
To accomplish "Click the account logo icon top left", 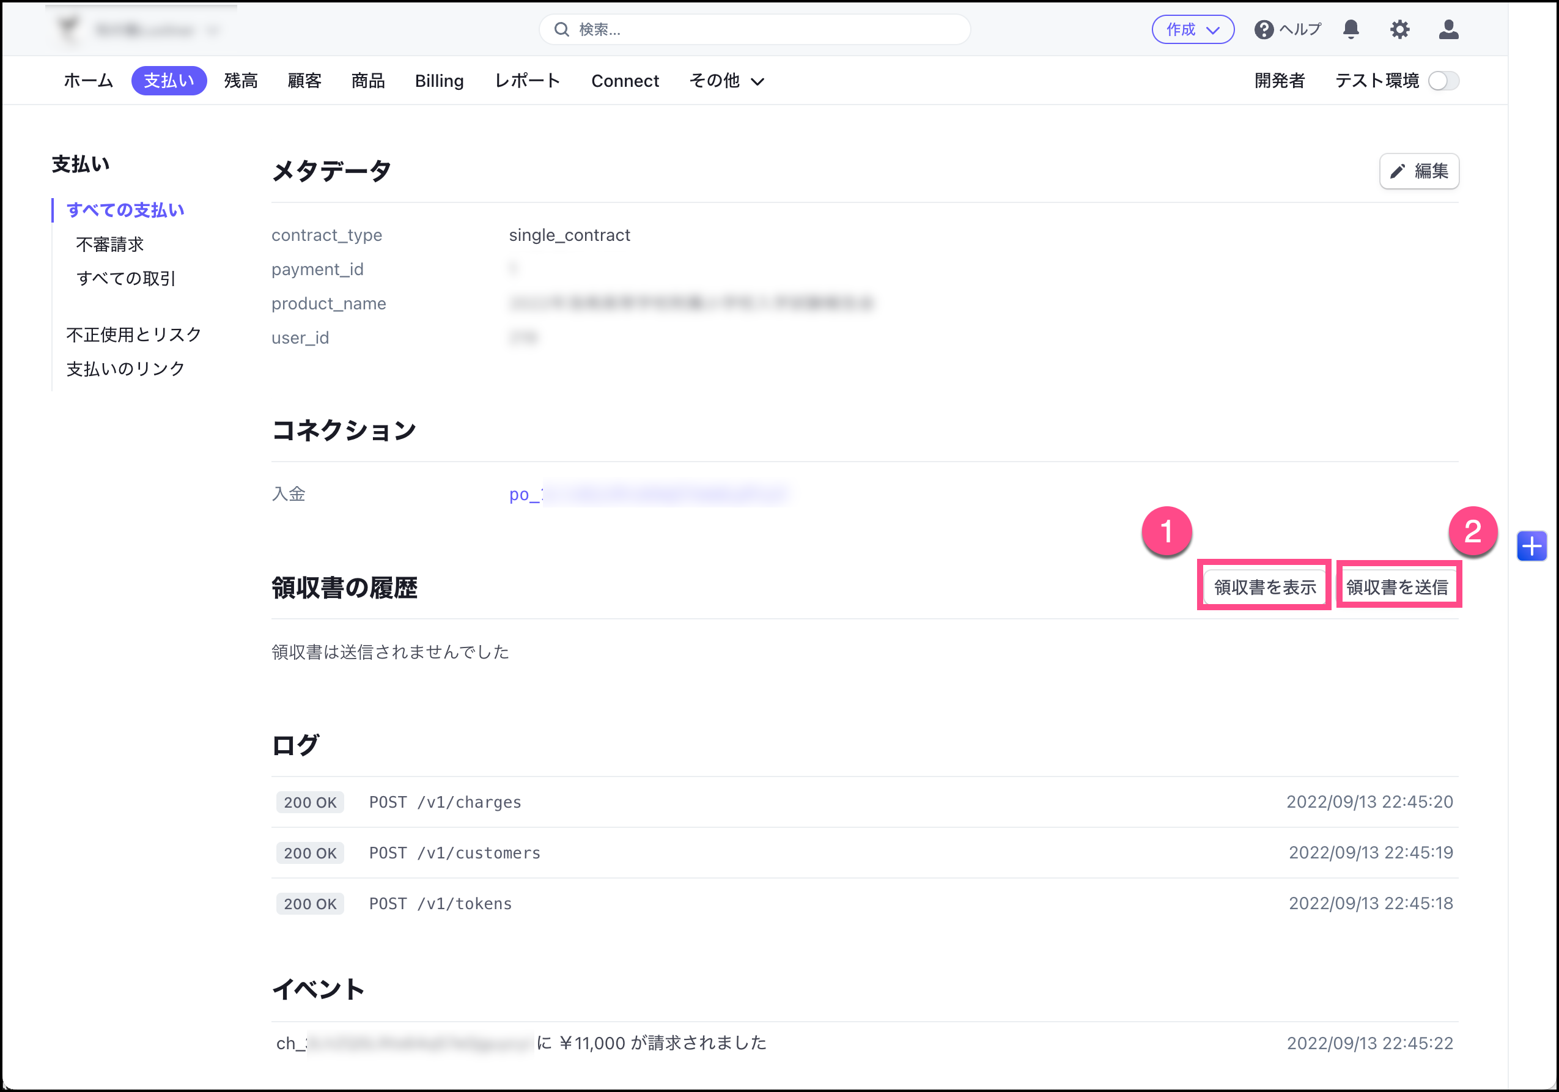I will (68, 29).
